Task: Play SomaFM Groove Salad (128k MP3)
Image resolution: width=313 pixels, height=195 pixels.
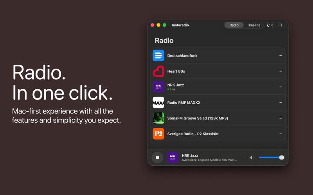Action: (x=218, y=118)
